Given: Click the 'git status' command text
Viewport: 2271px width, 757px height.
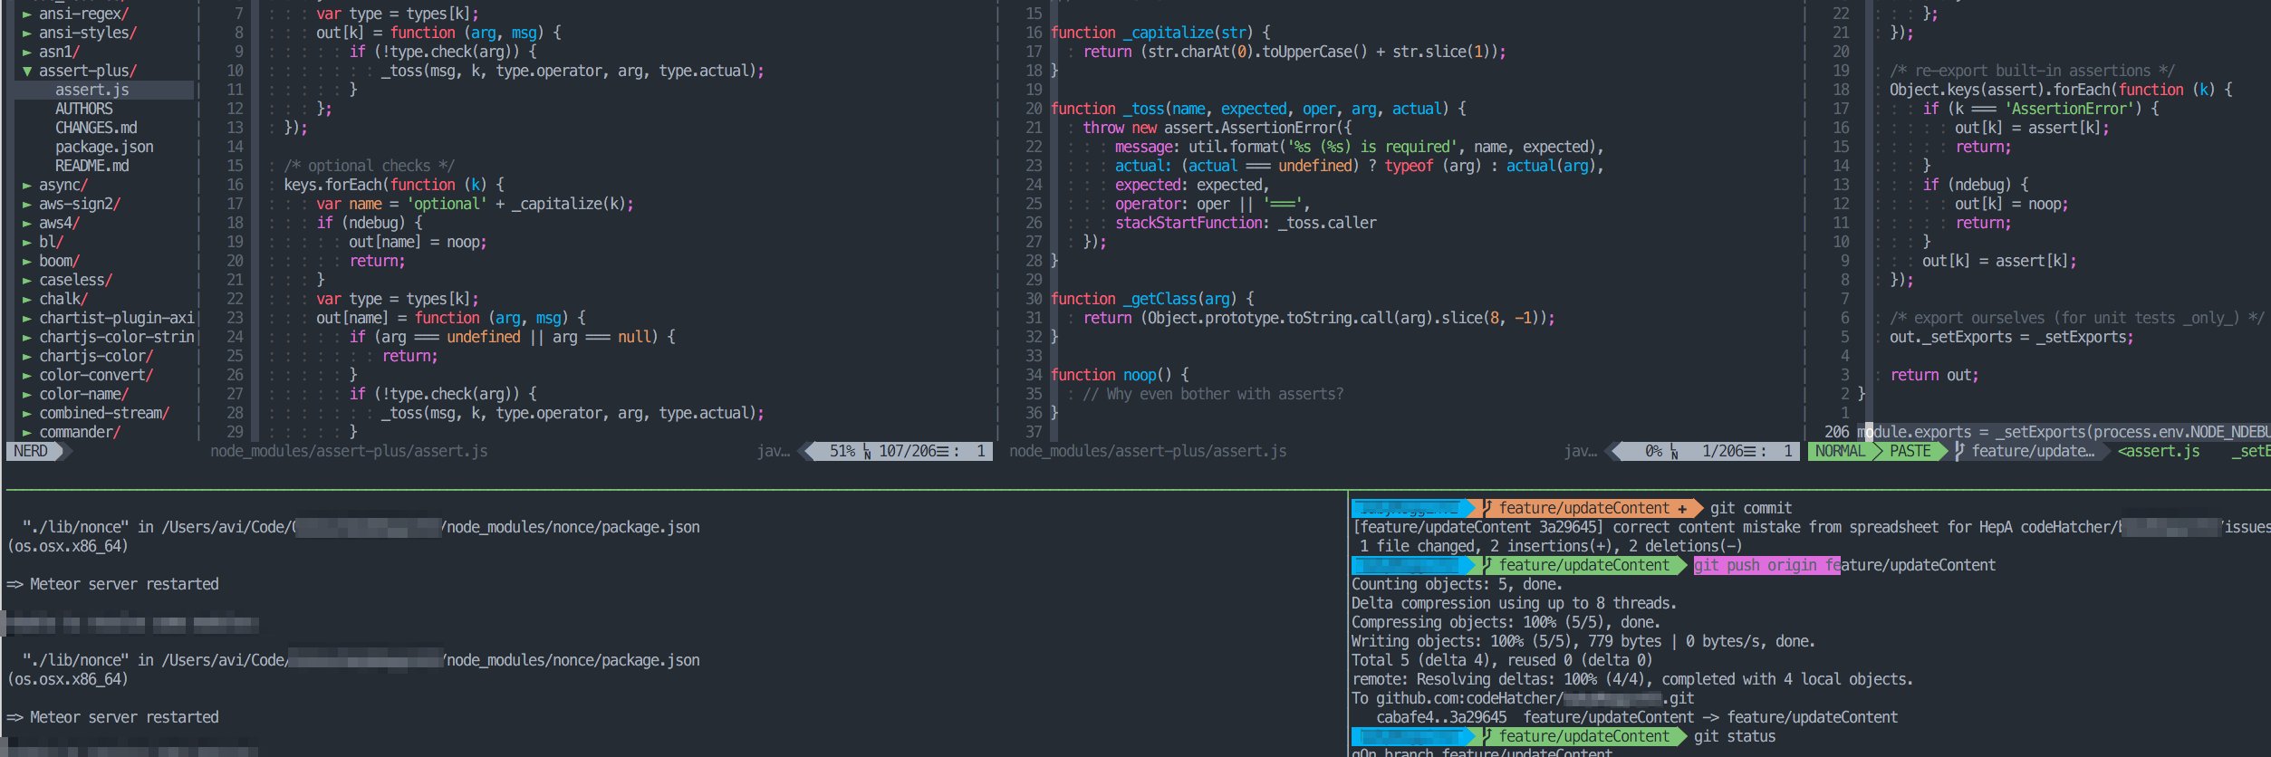Looking at the screenshot, I should click(1735, 736).
